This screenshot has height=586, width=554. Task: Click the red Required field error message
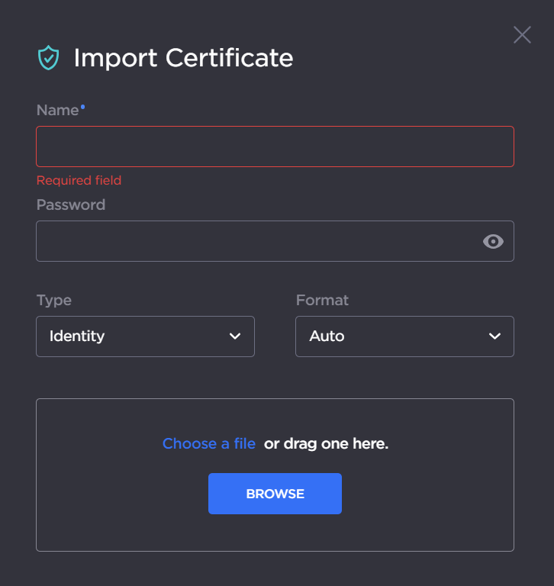click(79, 180)
